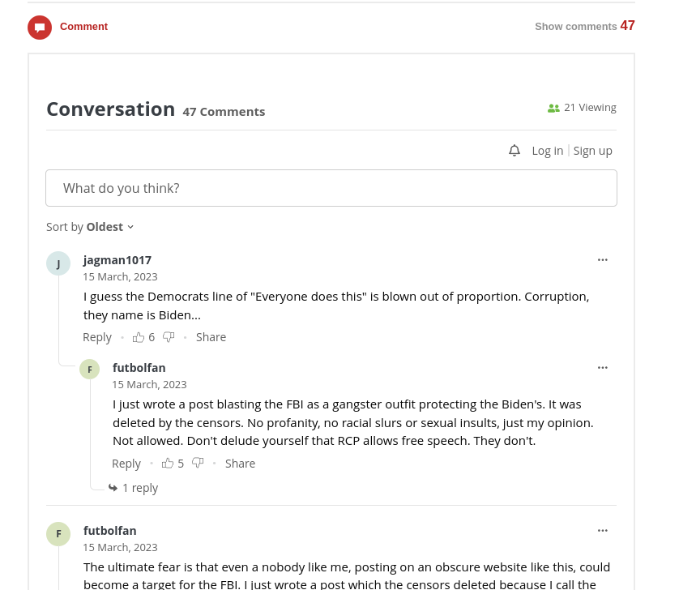Open more options for jagman1017's comment
Image resolution: width=696 pixels, height=590 pixels.
[602, 259]
